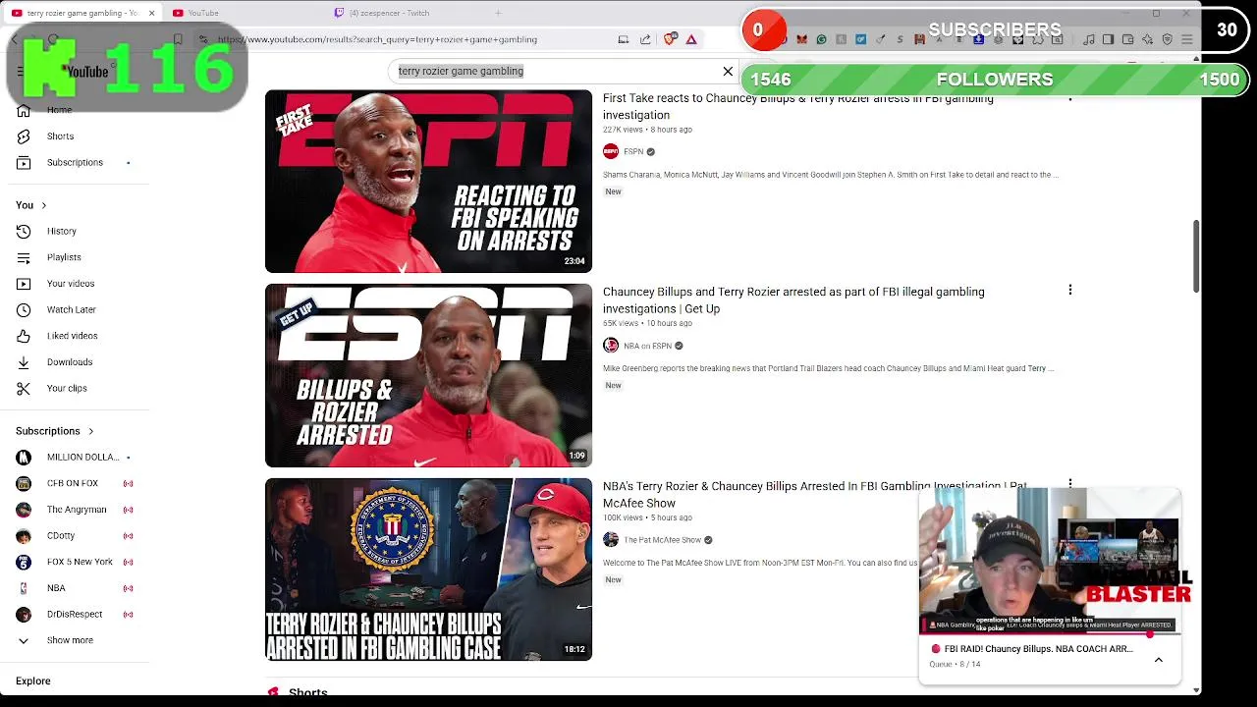Click the share page icon in address bar

click(645, 39)
